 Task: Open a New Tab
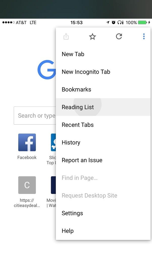tap(73, 54)
